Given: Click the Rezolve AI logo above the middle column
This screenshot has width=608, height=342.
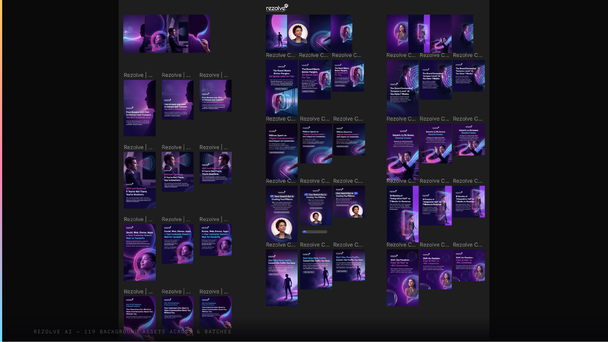Looking at the screenshot, I should coord(277,8).
